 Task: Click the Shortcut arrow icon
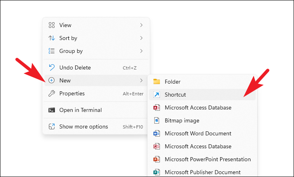coord(157,95)
